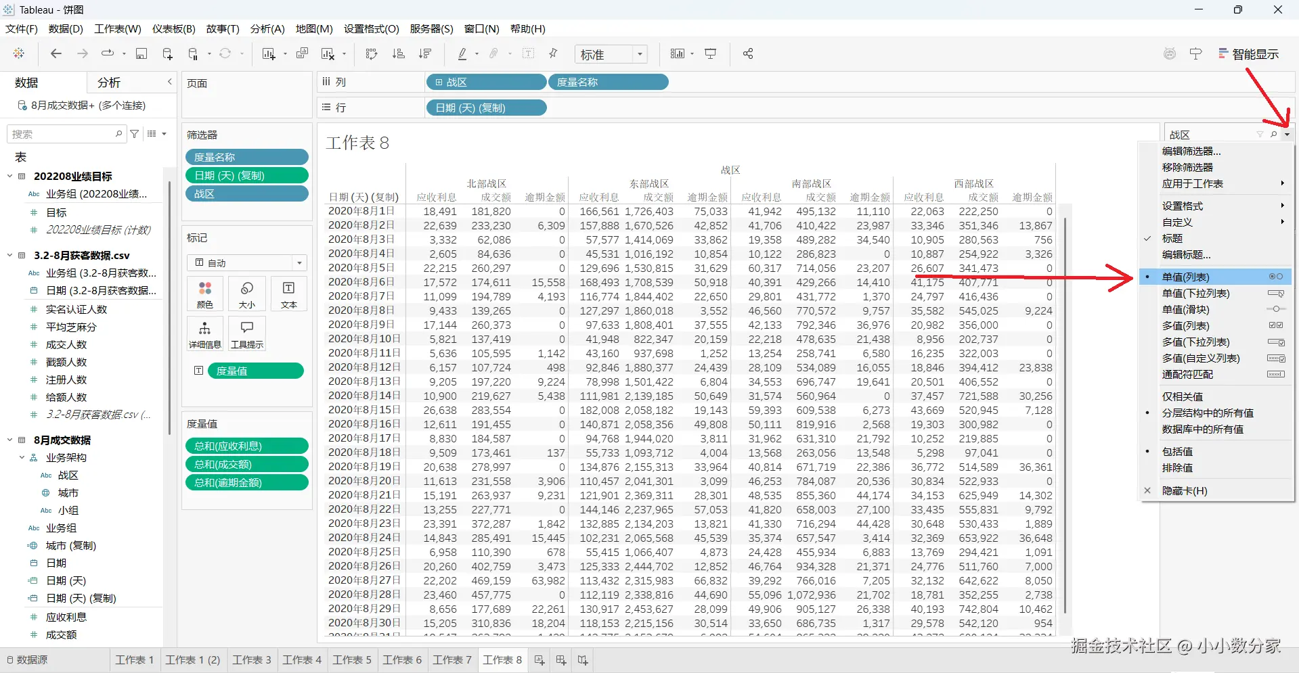Image resolution: width=1299 pixels, height=673 pixels.
Task: Click the Tableau logo start page icon
Action: (19, 53)
